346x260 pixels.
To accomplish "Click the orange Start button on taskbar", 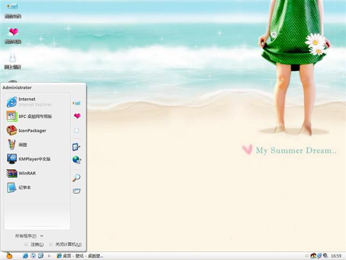I will 9,256.
